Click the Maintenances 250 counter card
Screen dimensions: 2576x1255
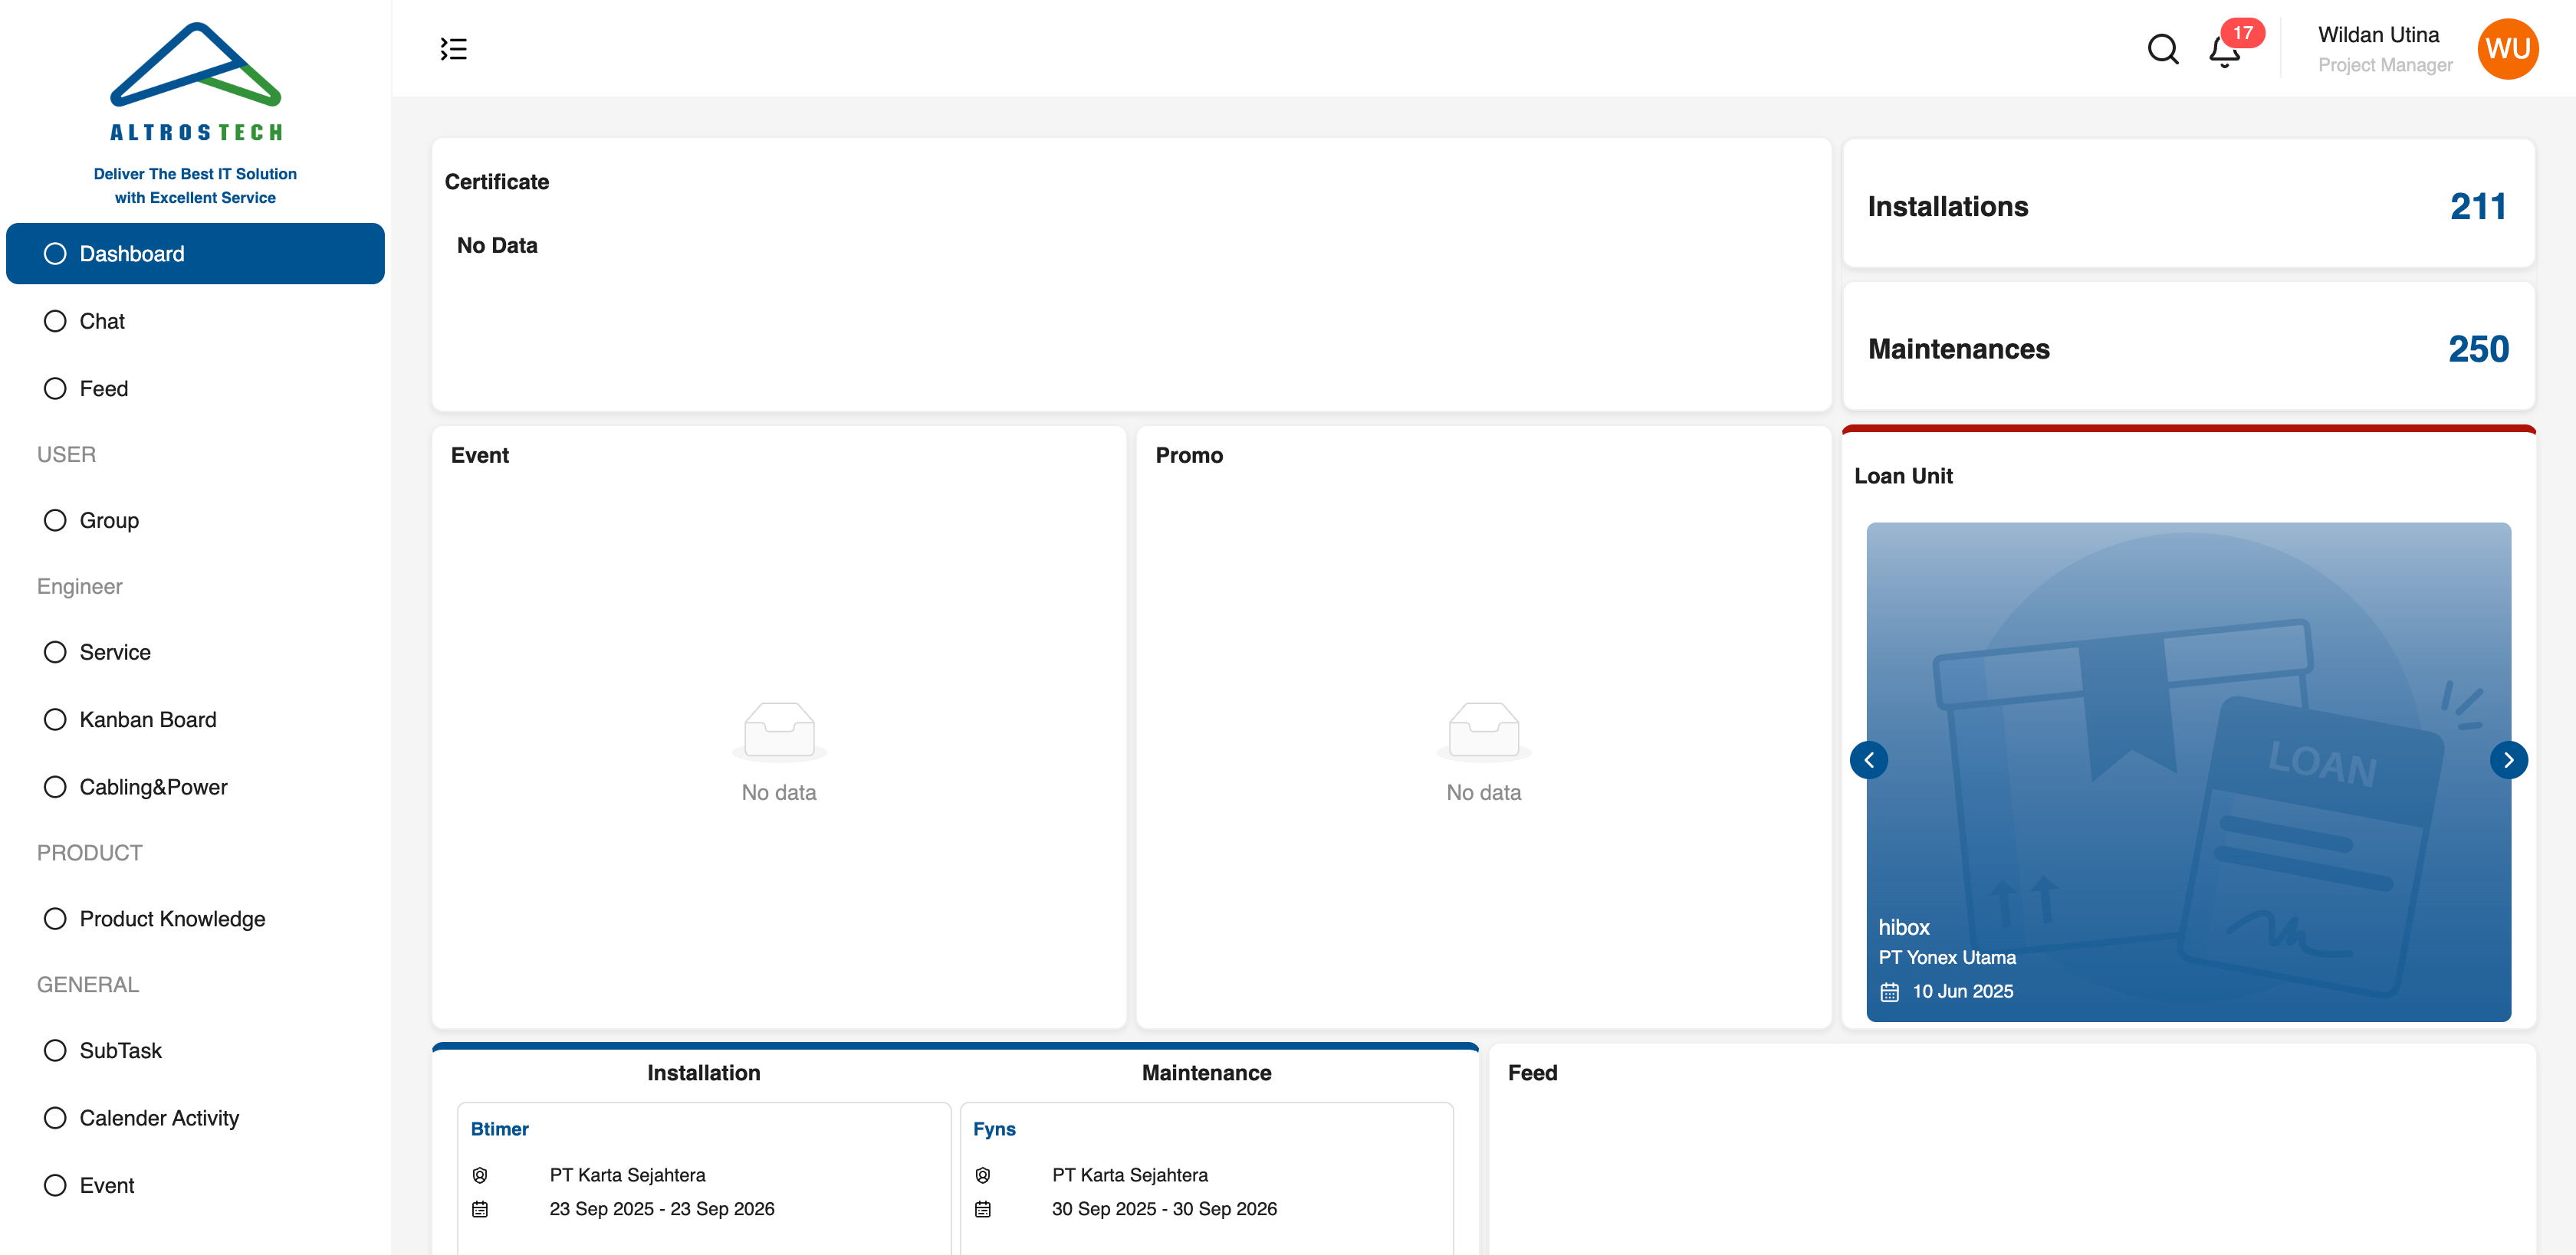coord(2187,348)
